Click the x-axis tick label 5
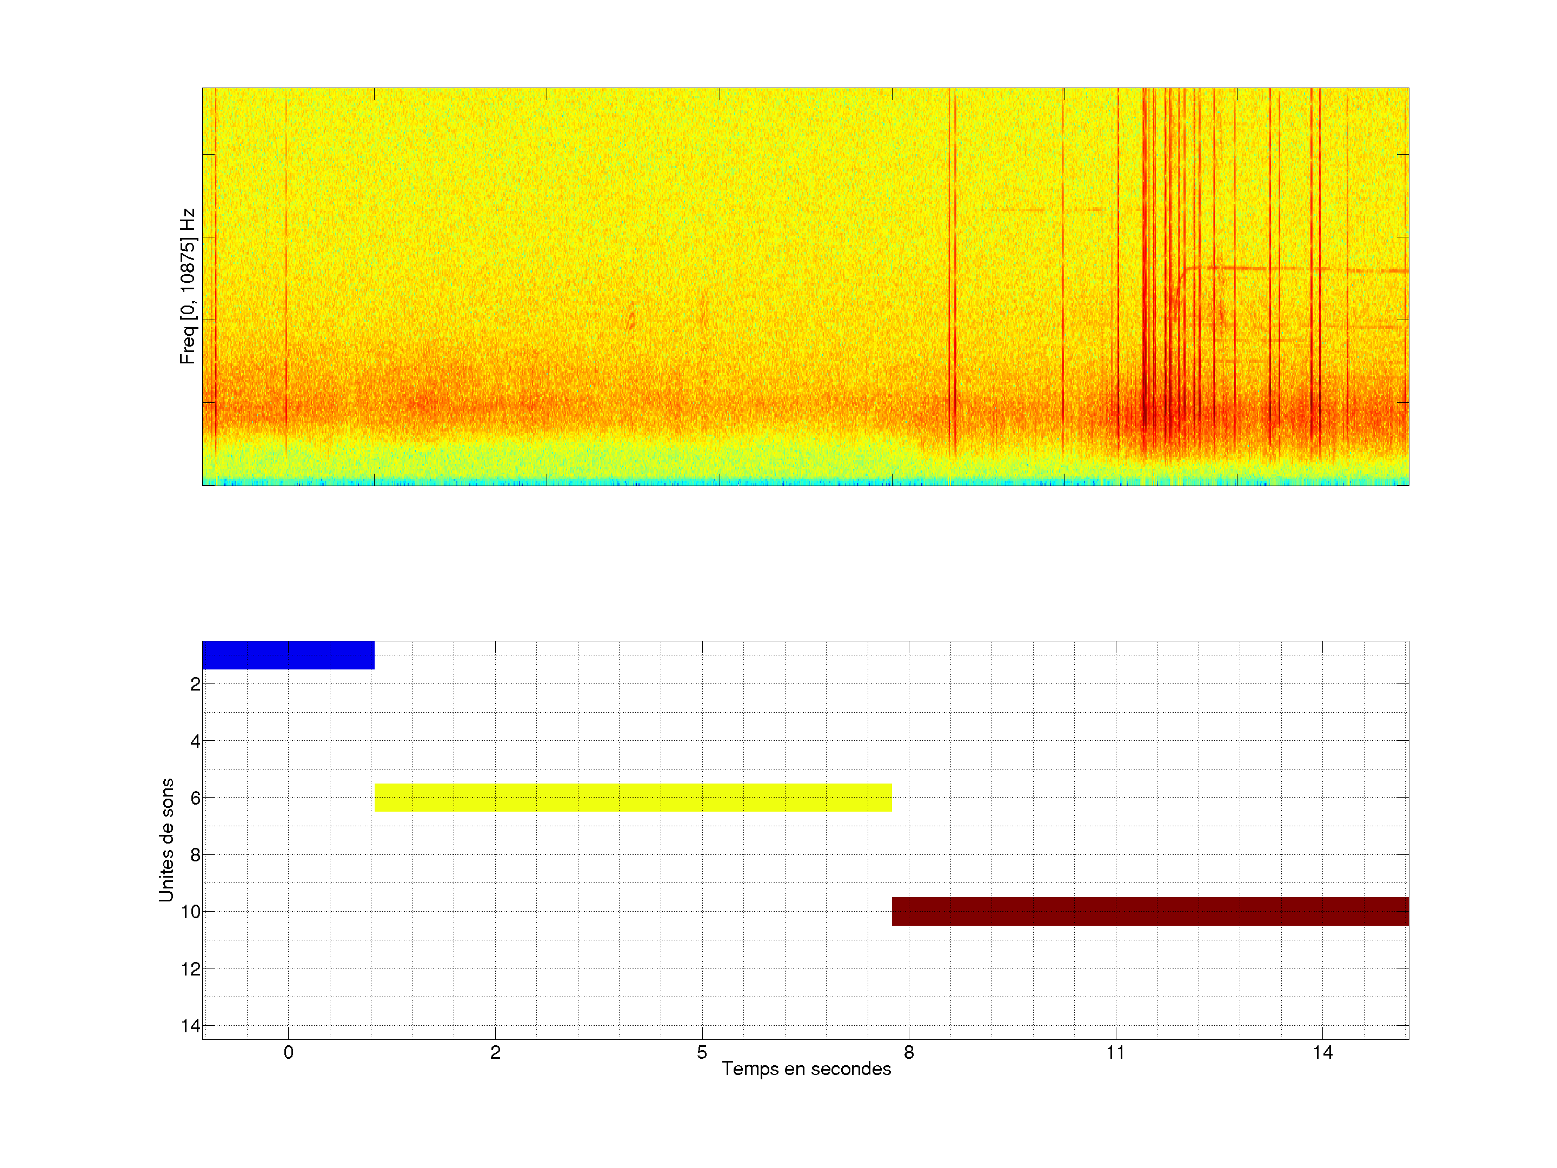The width and height of the screenshot is (1557, 1168). coord(702,1052)
